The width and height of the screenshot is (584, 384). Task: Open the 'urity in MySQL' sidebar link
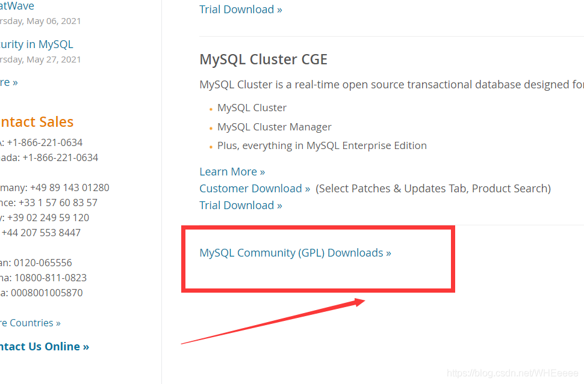(37, 44)
